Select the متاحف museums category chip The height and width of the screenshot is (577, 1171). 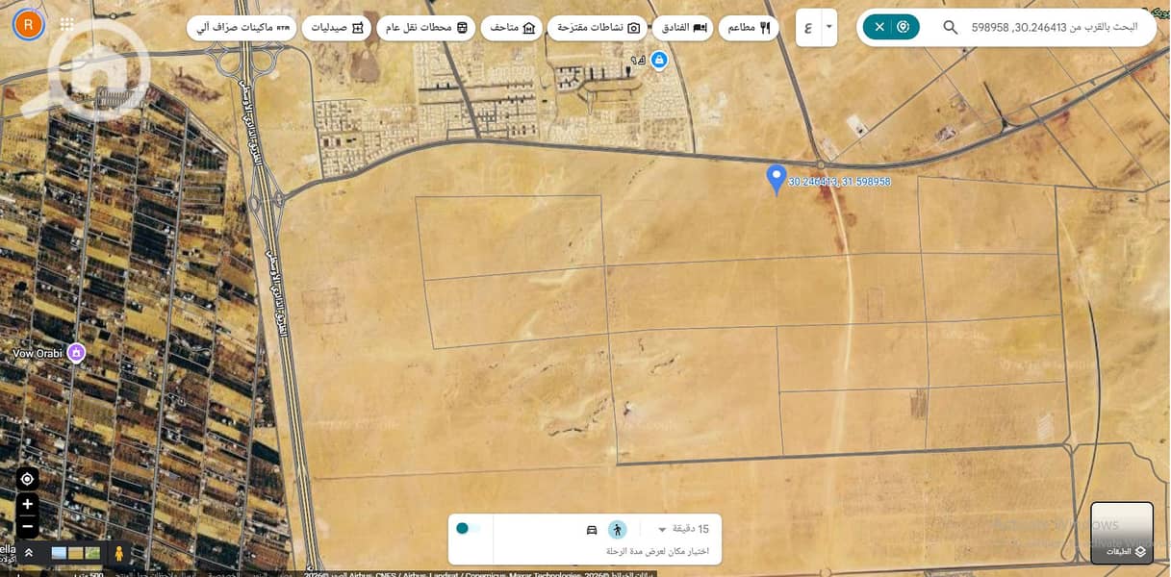click(x=512, y=28)
